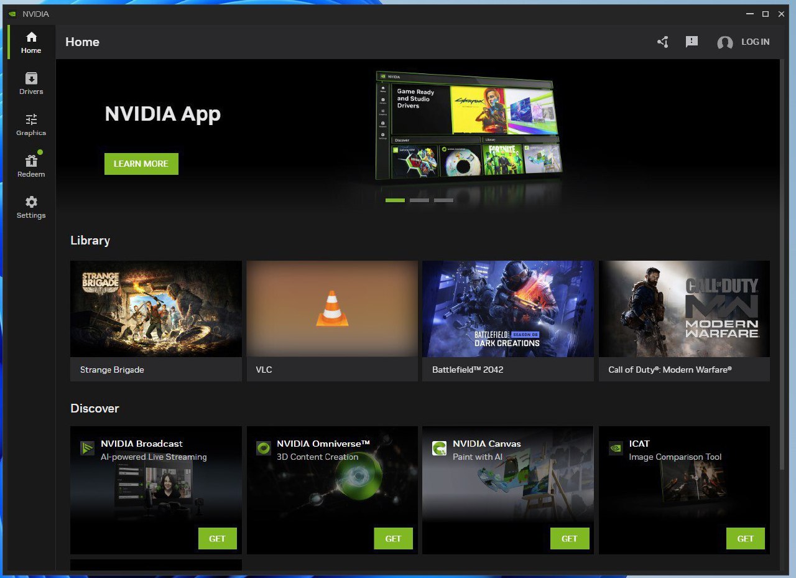Screen dimensions: 796x578
Task: Get the ICAT Image Comparison Tool
Action: 745,539
